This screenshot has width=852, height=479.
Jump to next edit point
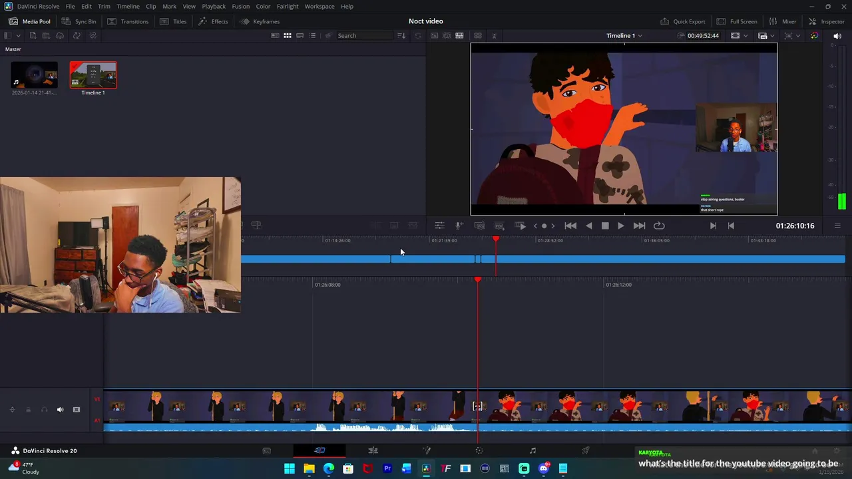(713, 226)
